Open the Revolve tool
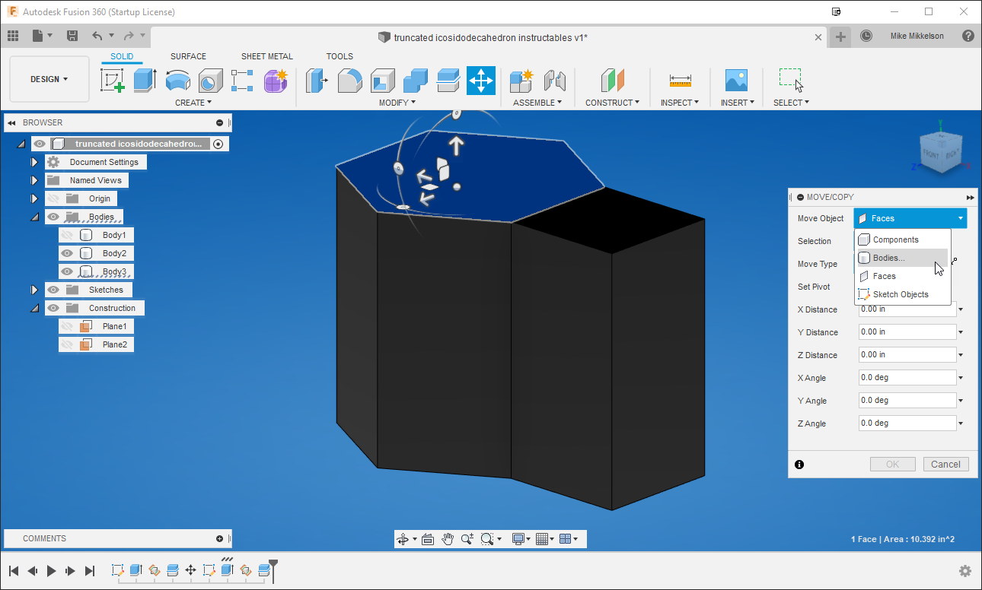 (x=177, y=81)
